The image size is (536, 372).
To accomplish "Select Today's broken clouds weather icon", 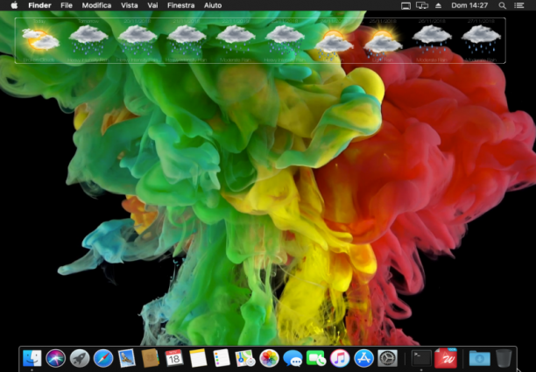I will pos(40,39).
